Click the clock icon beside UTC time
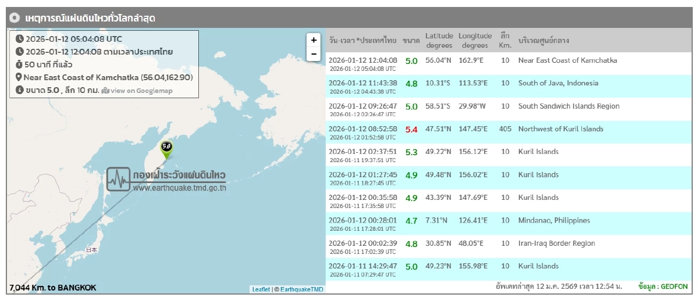Viewport: 698px width, 301px height. tap(19, 39)
